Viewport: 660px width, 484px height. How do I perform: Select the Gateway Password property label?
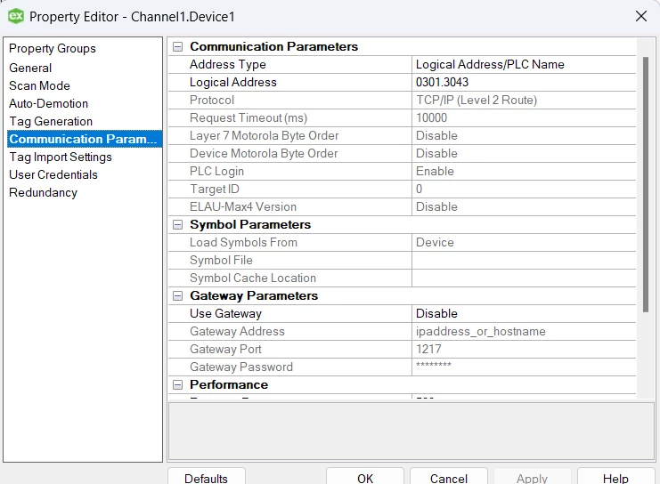(241, 367)
